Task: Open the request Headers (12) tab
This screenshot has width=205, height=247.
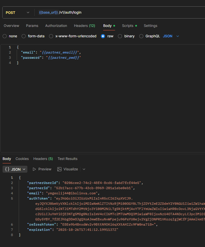Action: (84, 26)
